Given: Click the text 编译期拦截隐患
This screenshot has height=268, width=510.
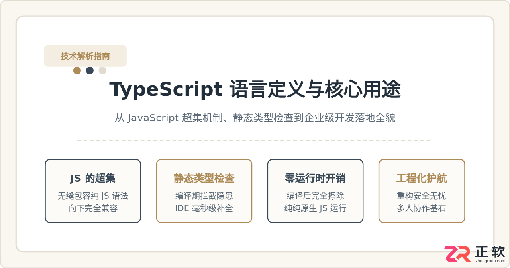Looking at the screenshot, I should coord(204,196).
